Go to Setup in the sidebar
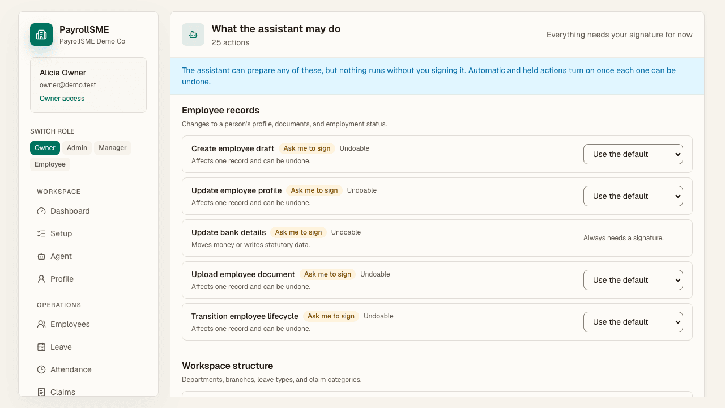Screen dimensions: 725x408 [x=88, y=233]
